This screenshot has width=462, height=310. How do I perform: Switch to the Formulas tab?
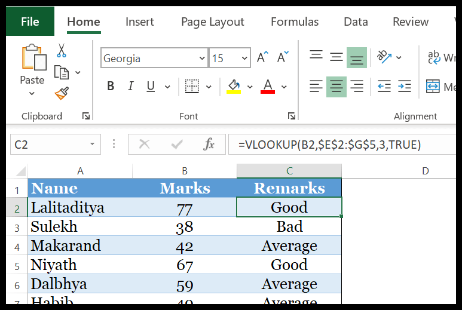coord(295,22)
